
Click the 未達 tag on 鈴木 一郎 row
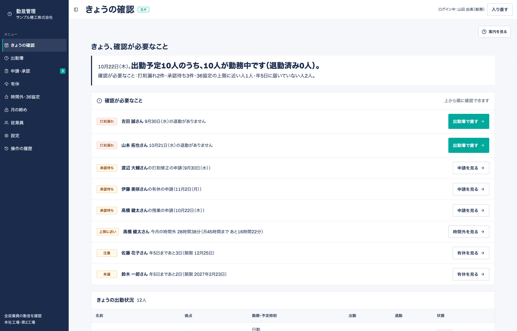coord(107,274)
